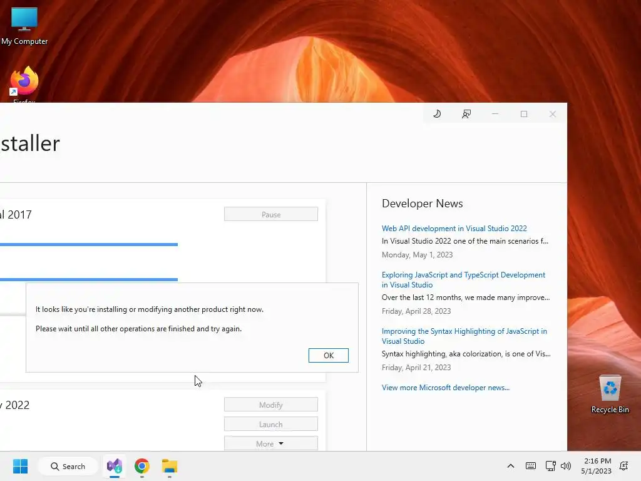
Task: Open Web API development news article
Action: pyautogui.click(x=454, y=228)
